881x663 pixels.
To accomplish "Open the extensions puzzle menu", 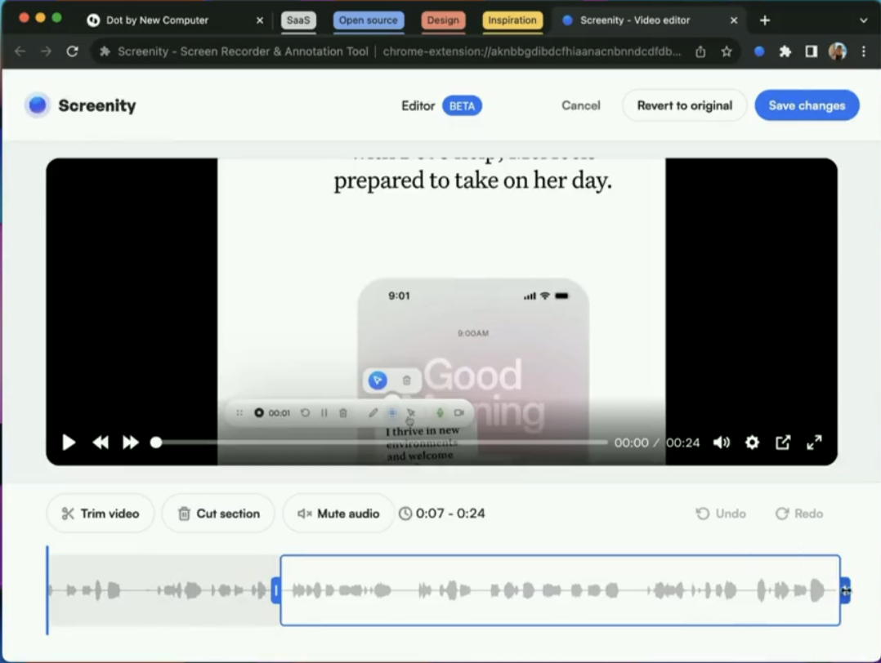I will click(785, 51).
